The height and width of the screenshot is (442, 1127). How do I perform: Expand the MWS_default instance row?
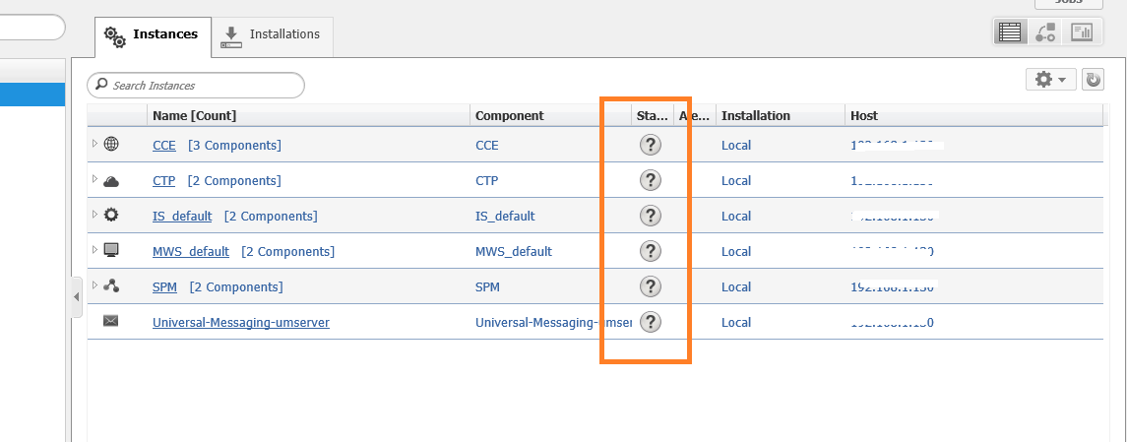pyautogui.click(x=94, y=249)
